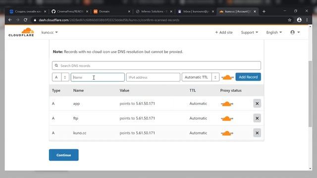Toggle proxy cloud for new record
Image resolution: width=317 pixels, height=178 pixels.
click(x=227, y=77)
